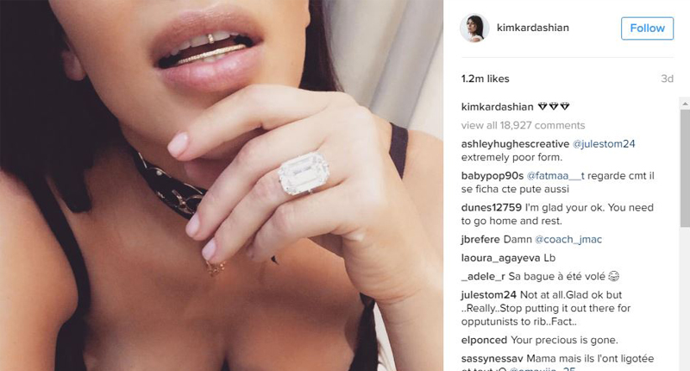Open dunes12759 commenter profile
690x371 pixels.
[491, 207]
